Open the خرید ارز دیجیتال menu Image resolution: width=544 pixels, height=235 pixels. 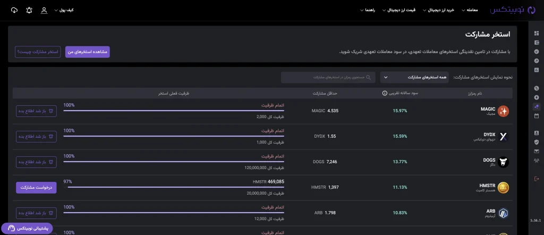click(438, 10)
